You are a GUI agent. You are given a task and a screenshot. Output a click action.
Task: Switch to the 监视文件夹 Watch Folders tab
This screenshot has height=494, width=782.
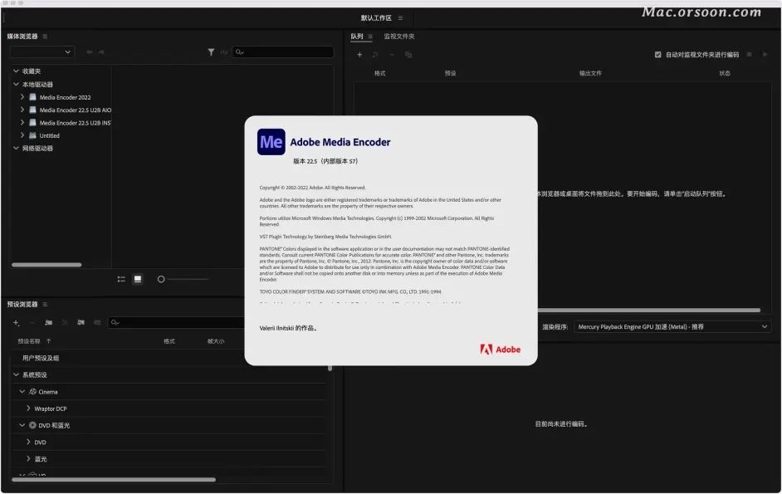[399, 37]
